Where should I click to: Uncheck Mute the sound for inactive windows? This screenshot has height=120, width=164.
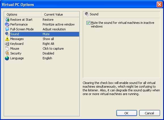click(88, 23)
